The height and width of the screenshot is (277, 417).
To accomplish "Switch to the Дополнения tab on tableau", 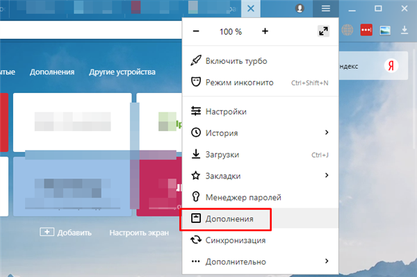I will pyautogui.click(x=52, y=72).
